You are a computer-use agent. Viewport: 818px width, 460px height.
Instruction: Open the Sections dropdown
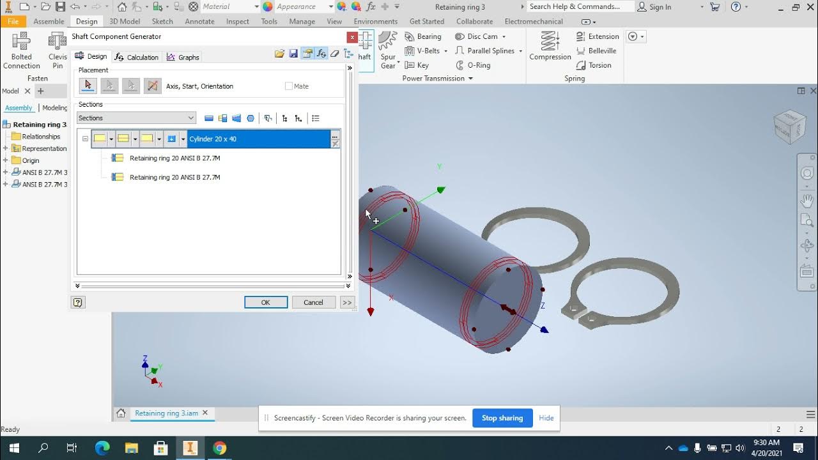[136, 118]
